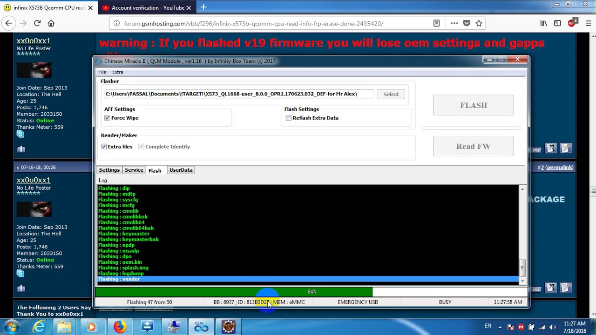Click the log scrollbar thumb
This screenshot has width=596, height=335.
(x=522, y=268)
